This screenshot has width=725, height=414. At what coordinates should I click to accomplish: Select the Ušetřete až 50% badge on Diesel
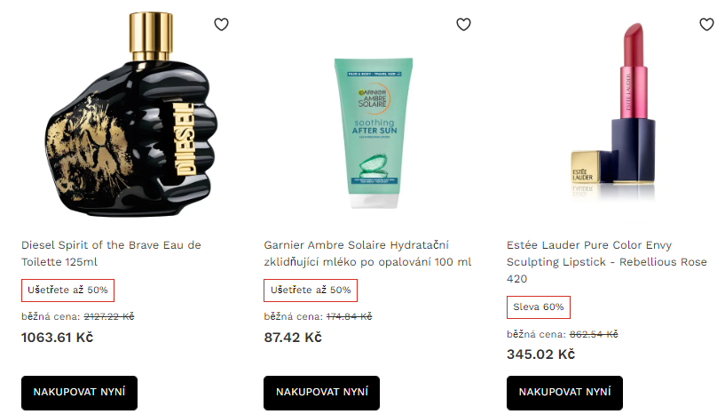(x=67, y=291)
